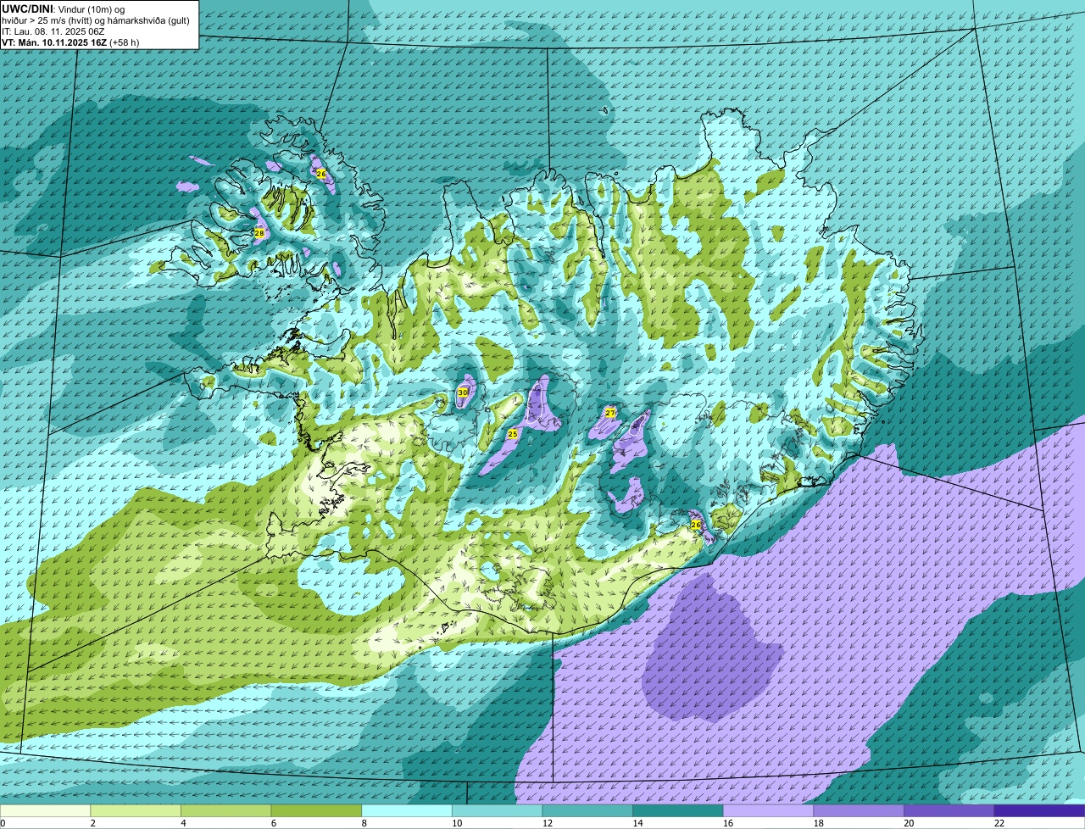Click the scale value 22
Screen dimensions: 1085x829
pos(999,823)
